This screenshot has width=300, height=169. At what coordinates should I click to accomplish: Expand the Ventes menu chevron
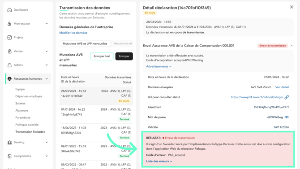point(47,51)
